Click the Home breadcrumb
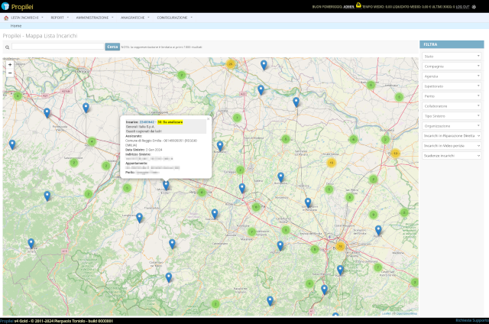The width and height of the screenshot is (489, 324). 16,26
